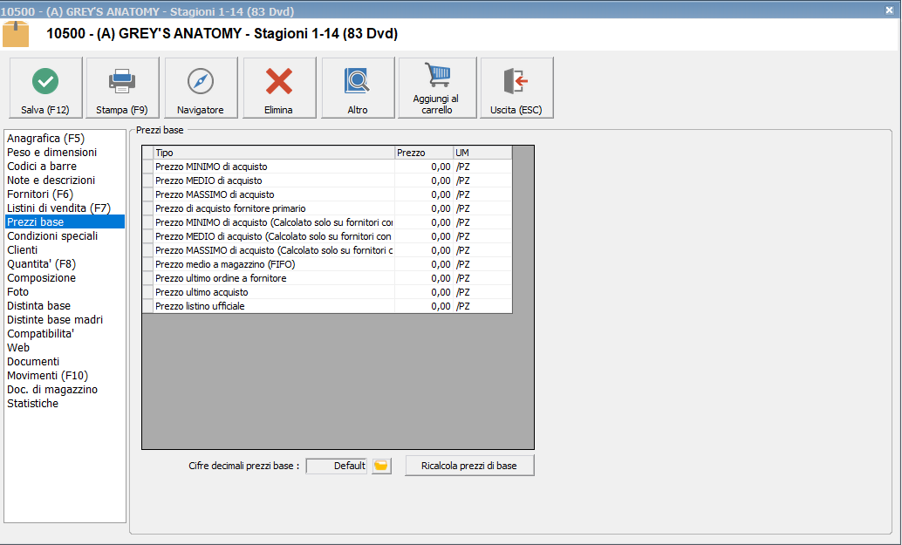The width and height of the screenshot is (902, 545).
Task: Select Prezzo MASSIMO di acquisto (Calcolato) row
Action: click(x=327, y=250)
